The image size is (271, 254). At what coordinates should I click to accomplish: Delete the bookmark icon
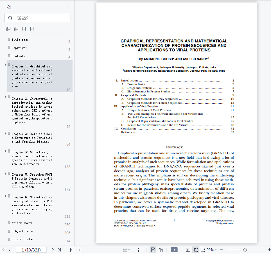32,29
